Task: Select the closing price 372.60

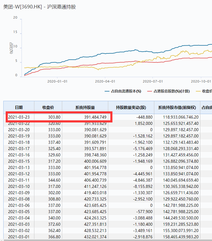Action: 54,224
